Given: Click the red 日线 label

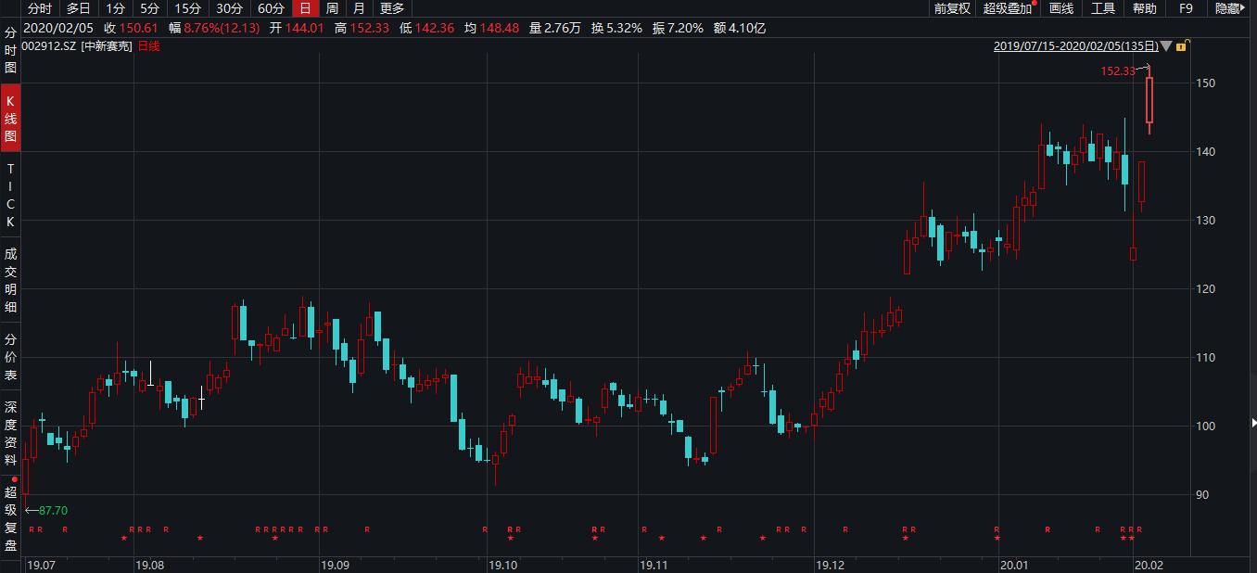Looking at the screenshot, I should point(148,45).
